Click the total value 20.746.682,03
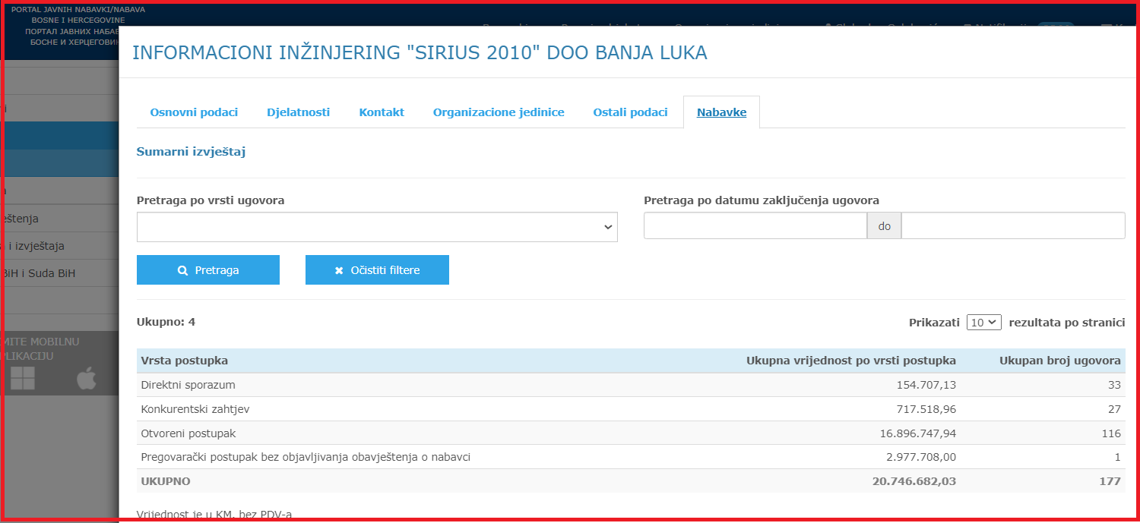The height and width of the screenshot is (523, 1140). coord(914,481)
